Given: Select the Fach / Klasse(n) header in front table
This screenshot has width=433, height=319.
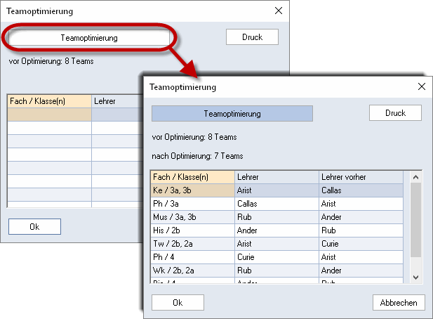Looking at the screenshot, I should [193, 177].
